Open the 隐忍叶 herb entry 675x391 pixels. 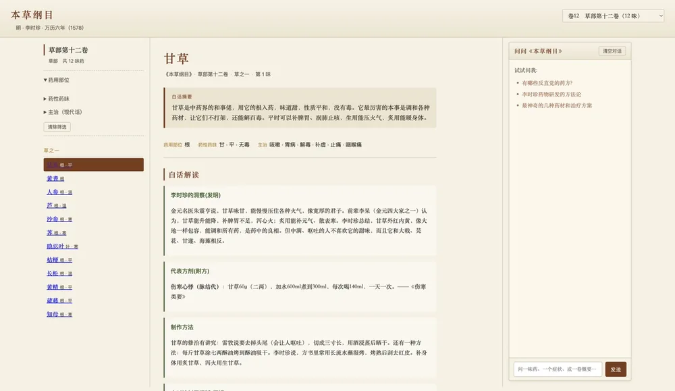(x=62, y=246)
